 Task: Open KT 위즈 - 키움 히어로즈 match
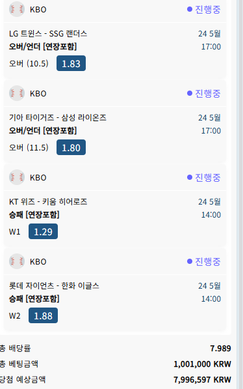[x=48, y=201]
